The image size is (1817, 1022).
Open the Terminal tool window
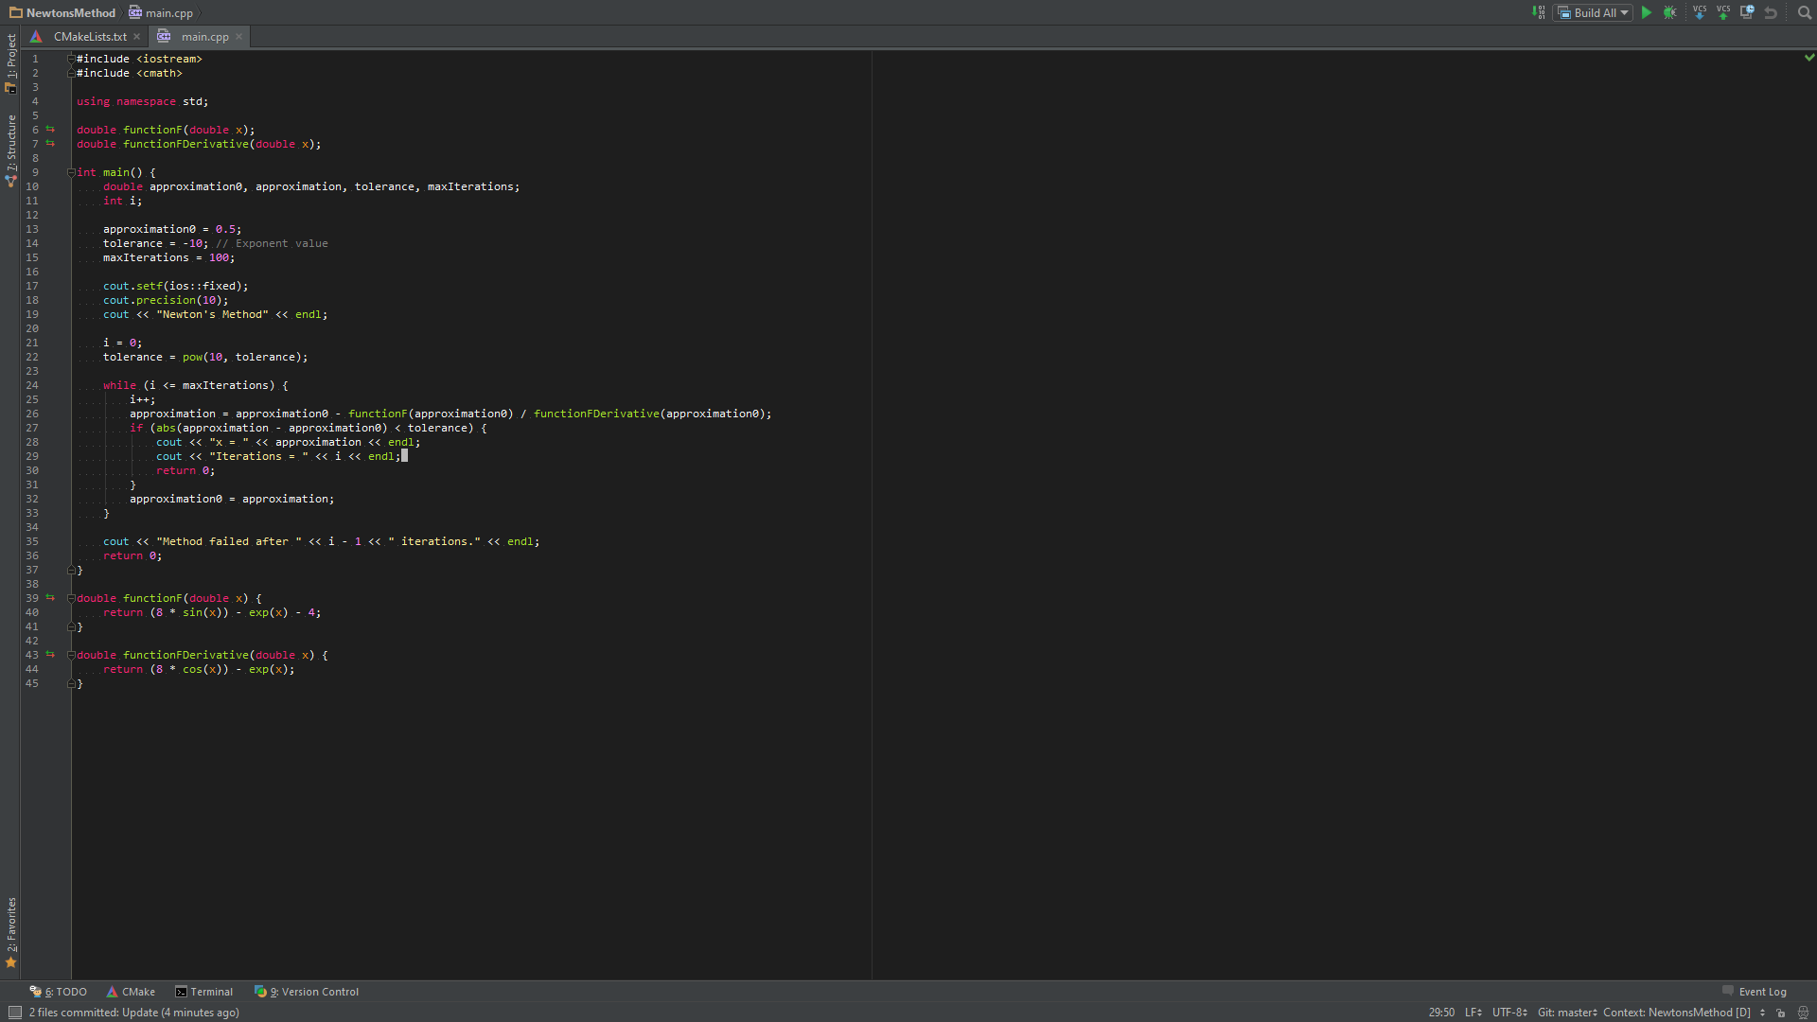point(203,992)
